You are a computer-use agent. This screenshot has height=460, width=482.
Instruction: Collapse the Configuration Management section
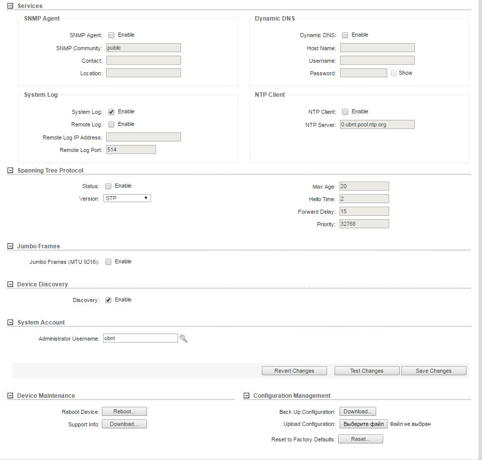[246, 396]
